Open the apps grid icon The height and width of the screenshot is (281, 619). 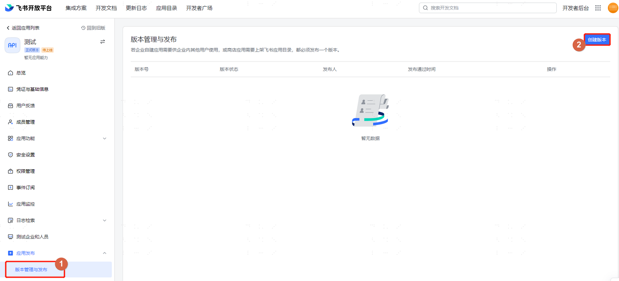[598, 8]
